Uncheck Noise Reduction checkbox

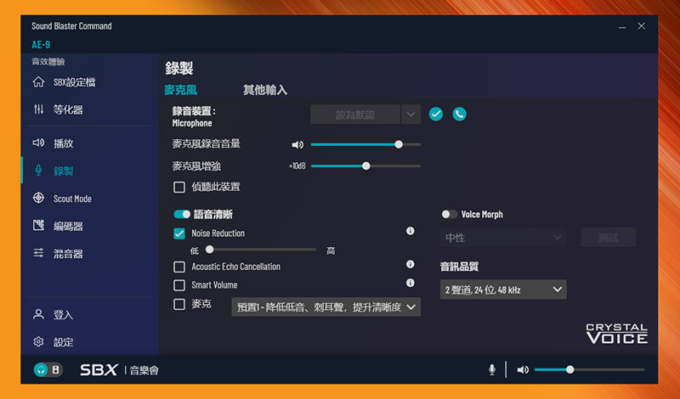point(179,233)
